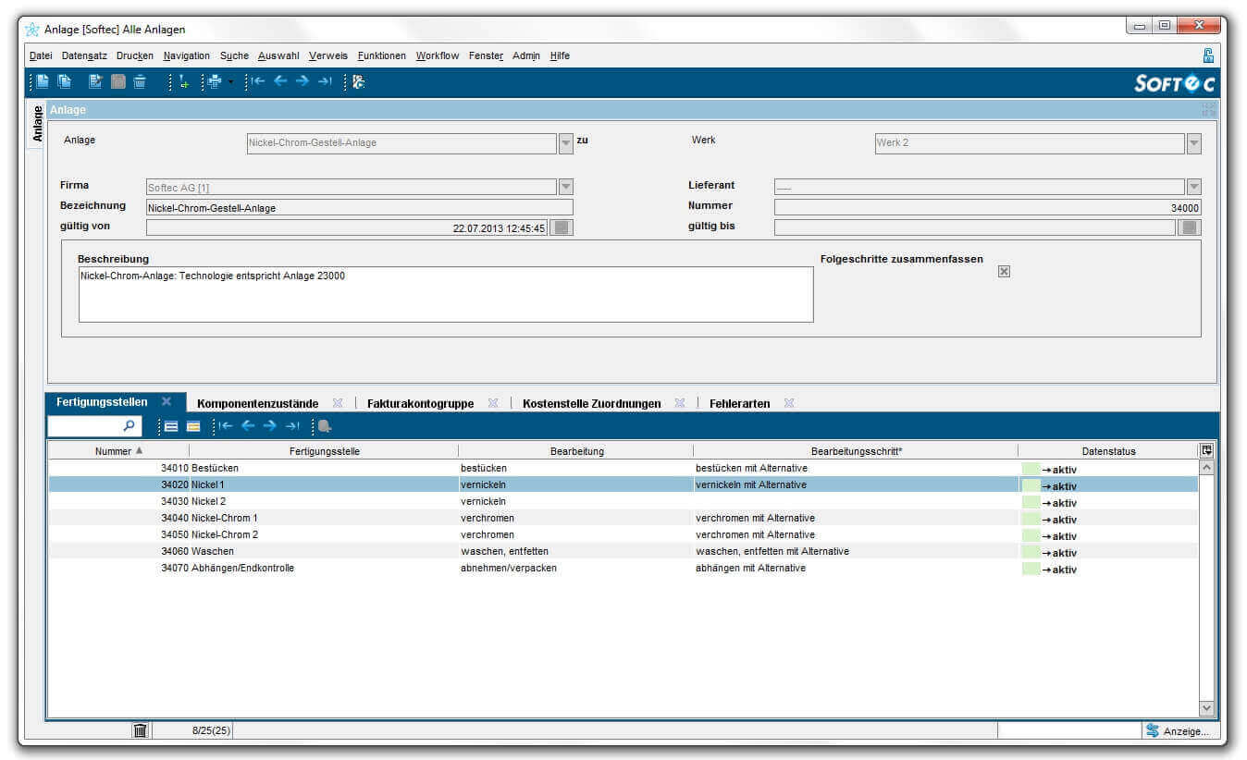Viewport: 1247px width, 760px height.
Task: Select the bell notification icon above the table
Action: pyautogui.click(x=324, y=426)
